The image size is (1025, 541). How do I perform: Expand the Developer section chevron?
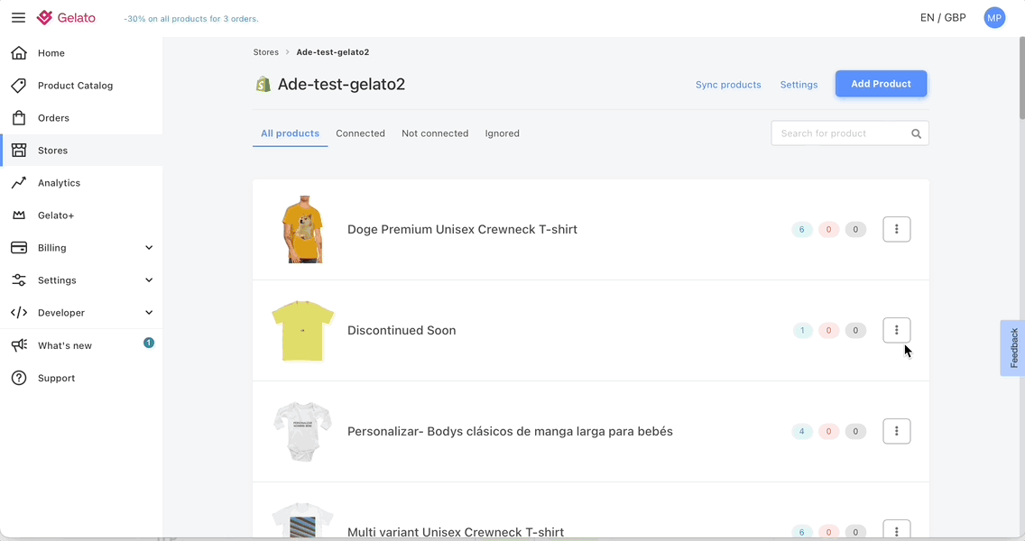point(149,312)
